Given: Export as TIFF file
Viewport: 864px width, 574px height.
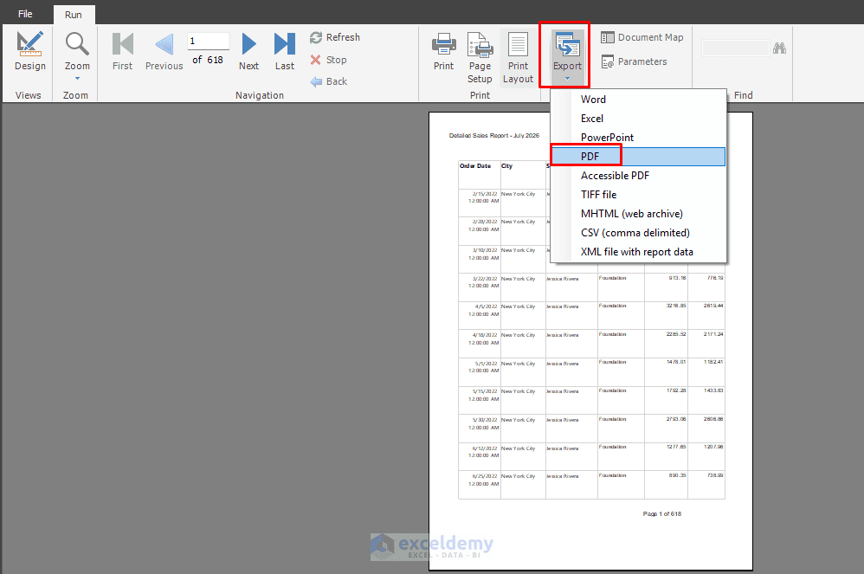Looking at the screenshot, I should (638, 195).
